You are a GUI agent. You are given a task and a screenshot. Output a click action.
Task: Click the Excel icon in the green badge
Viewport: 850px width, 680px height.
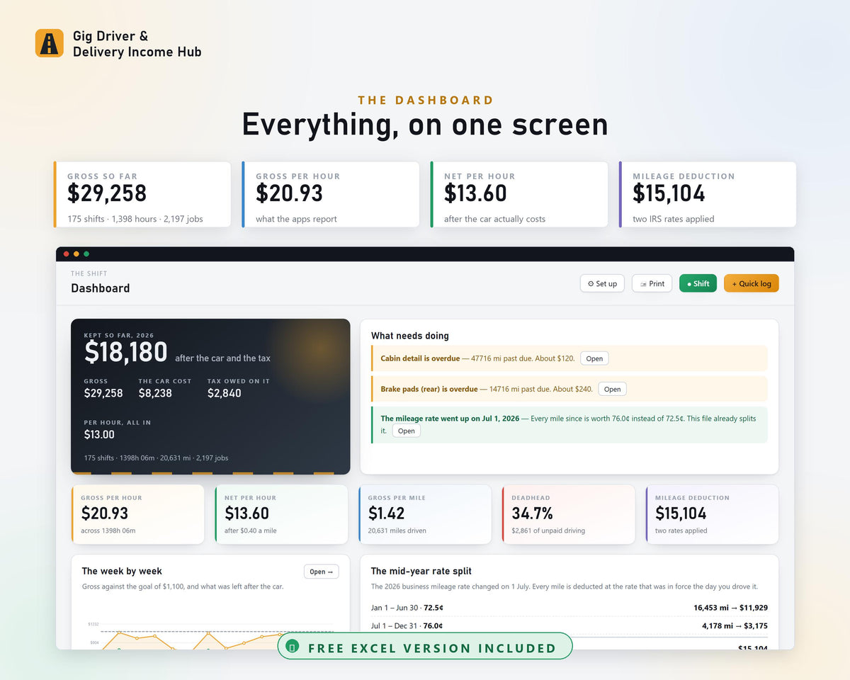coord(293,647)
